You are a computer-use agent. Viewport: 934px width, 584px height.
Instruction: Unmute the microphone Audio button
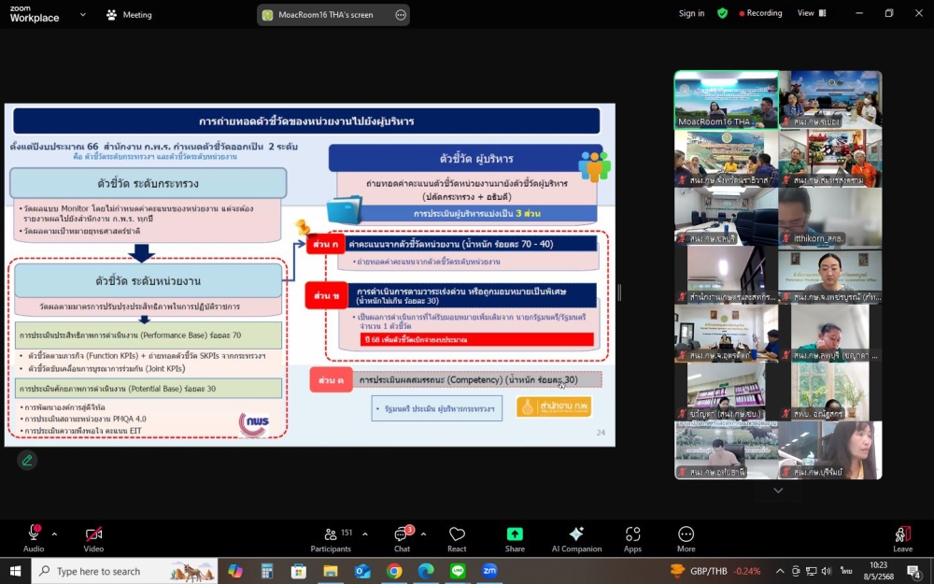(34, 535)
